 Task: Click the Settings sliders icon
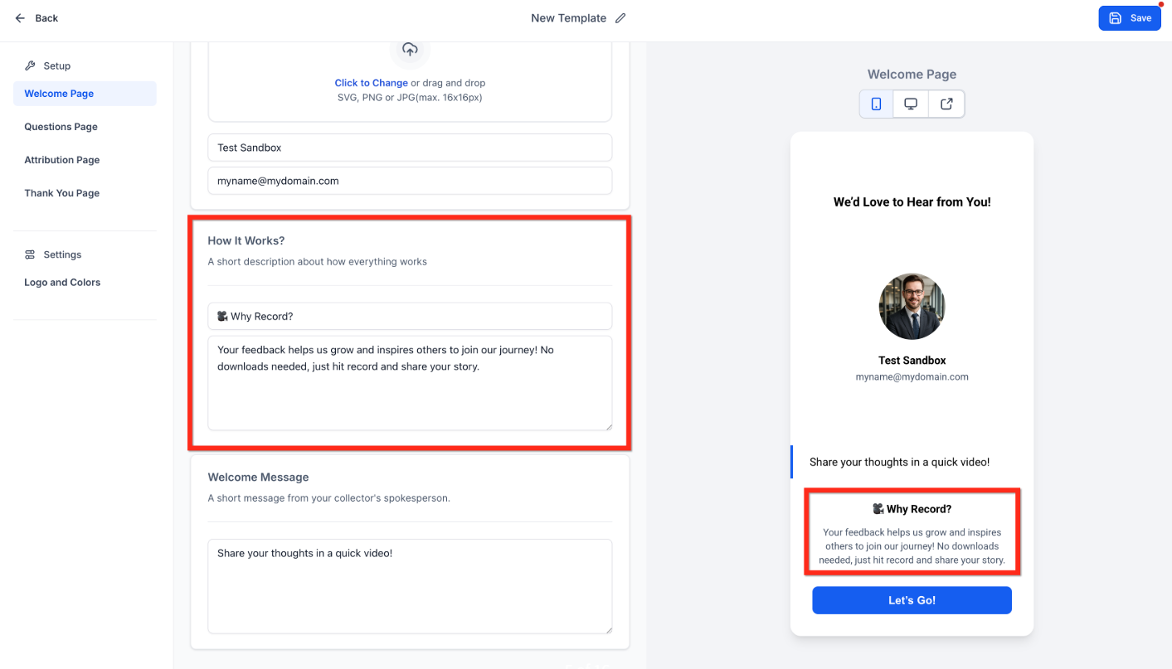(30, 255)
